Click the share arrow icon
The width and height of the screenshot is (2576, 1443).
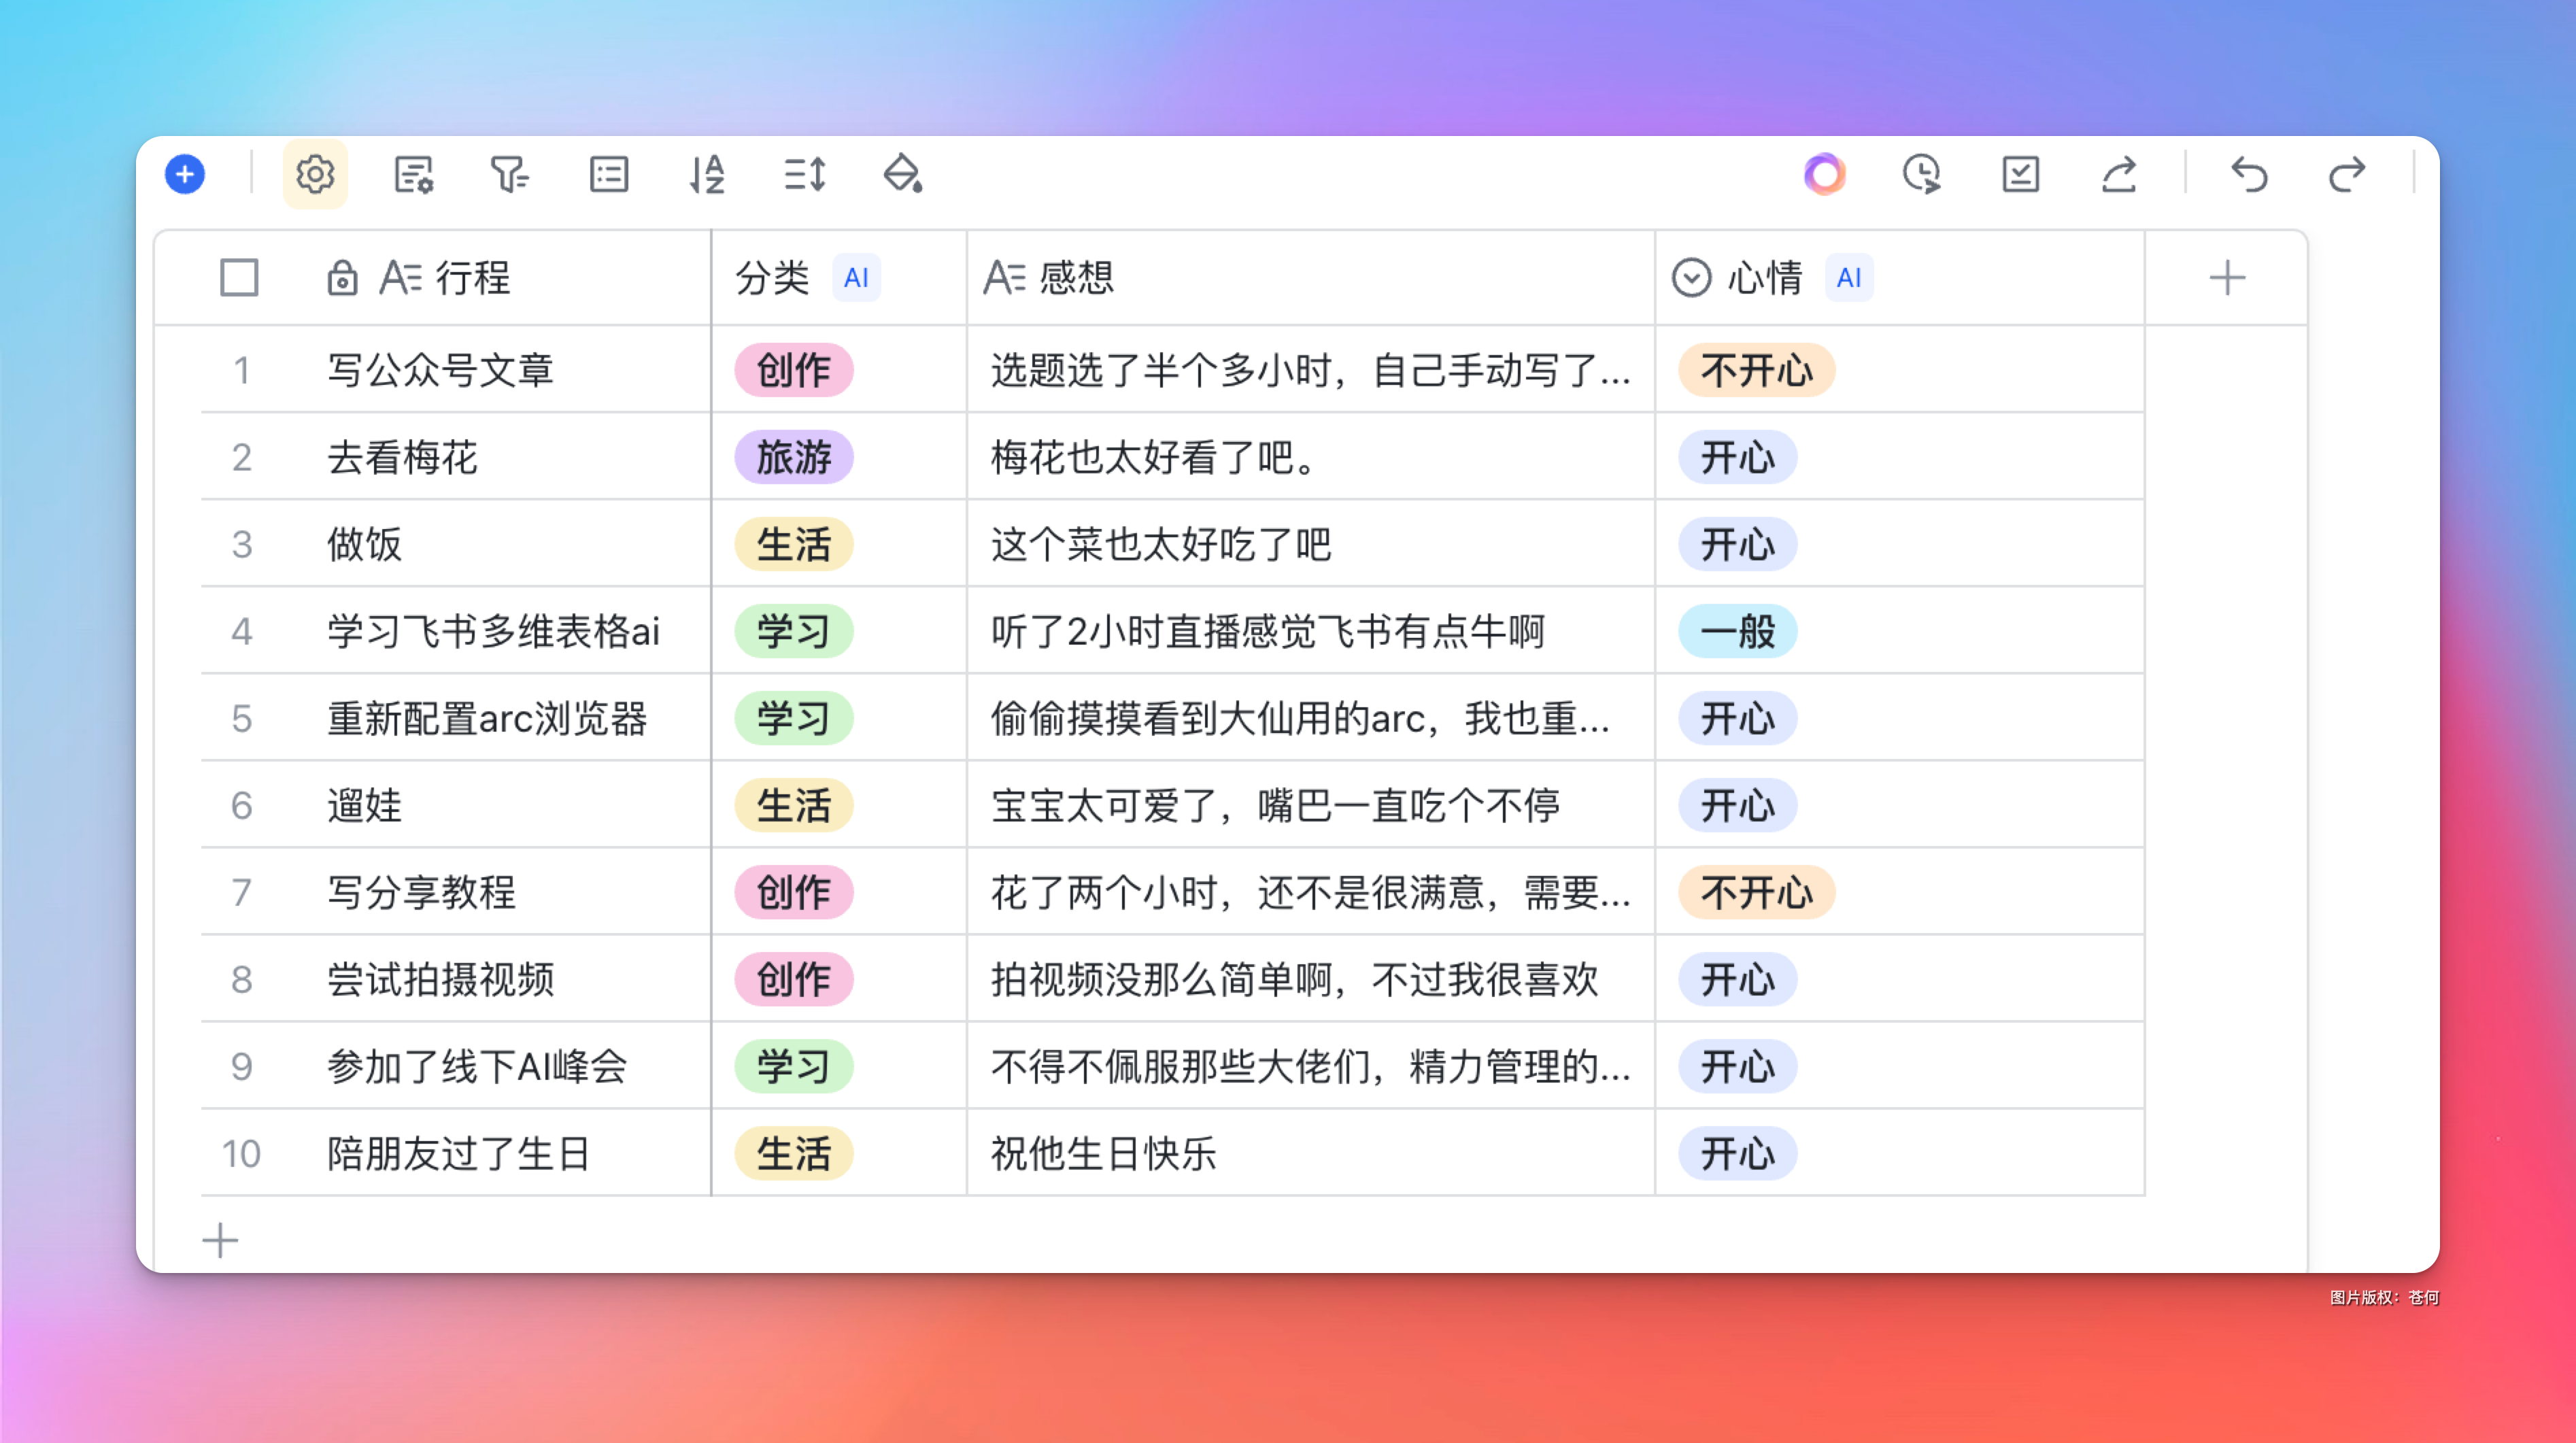[x=2119, y=174]
